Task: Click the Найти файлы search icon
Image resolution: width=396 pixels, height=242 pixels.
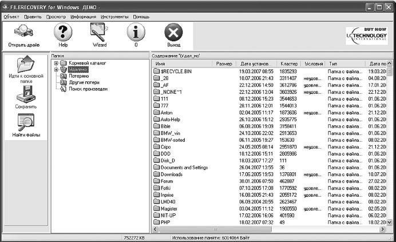Action: click(26, 122)
